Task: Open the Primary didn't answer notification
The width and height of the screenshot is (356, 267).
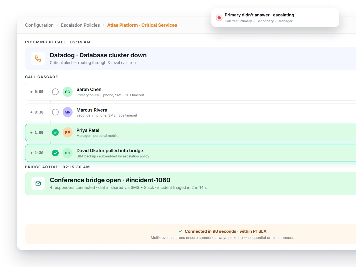Action: point(275,18)
